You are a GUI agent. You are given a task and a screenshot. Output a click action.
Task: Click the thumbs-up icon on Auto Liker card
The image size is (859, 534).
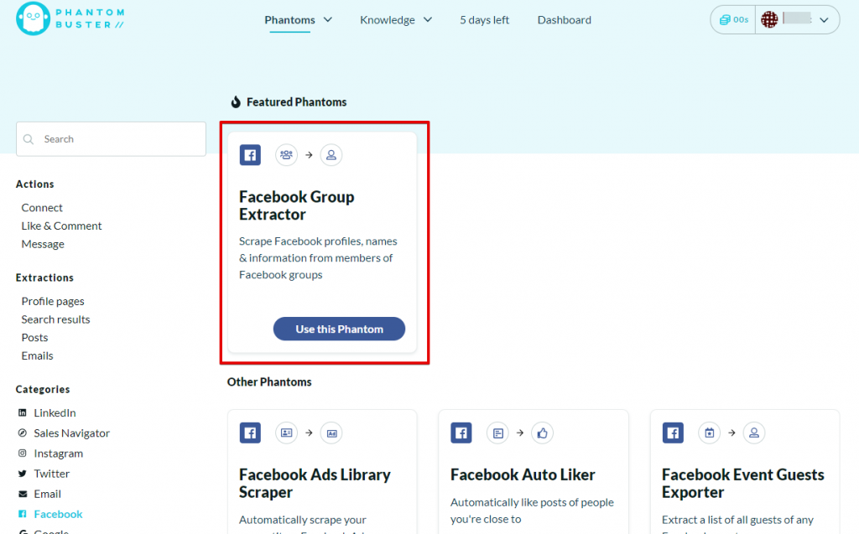click(543, 433)
